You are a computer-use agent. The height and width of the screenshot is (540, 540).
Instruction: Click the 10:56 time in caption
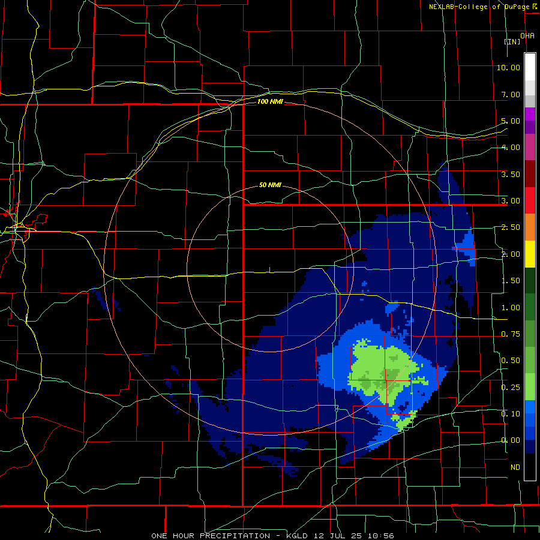[x=380, y=536]
